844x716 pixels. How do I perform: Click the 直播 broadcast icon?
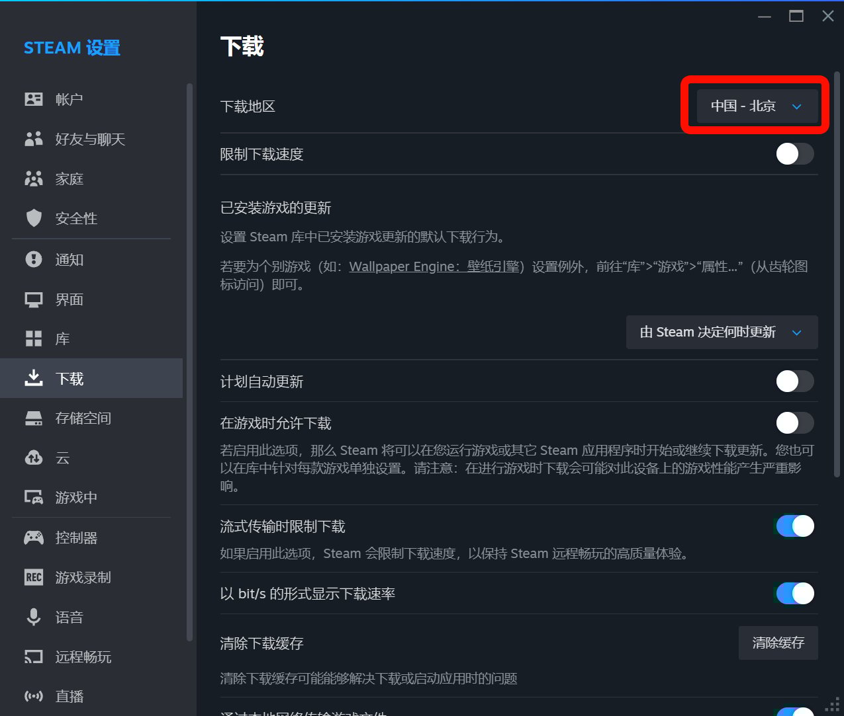coord(34,696)
